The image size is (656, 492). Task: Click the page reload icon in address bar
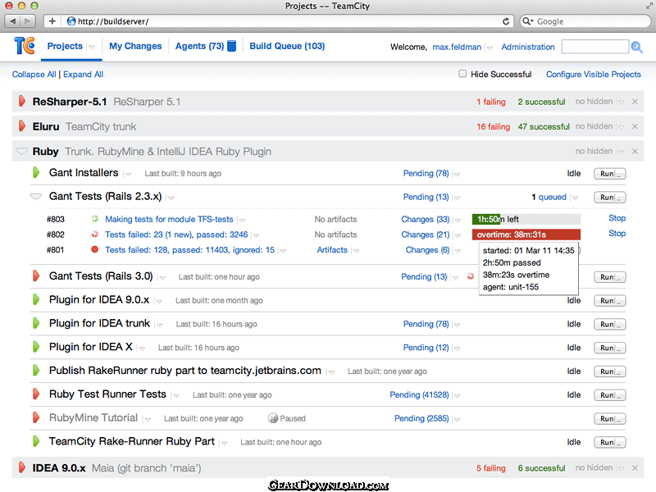tap(506, 21)
